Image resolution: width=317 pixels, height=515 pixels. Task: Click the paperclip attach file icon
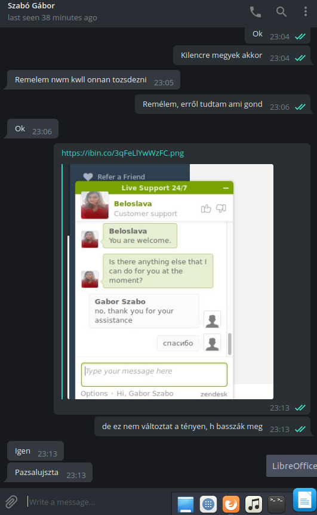coord(11,501)
